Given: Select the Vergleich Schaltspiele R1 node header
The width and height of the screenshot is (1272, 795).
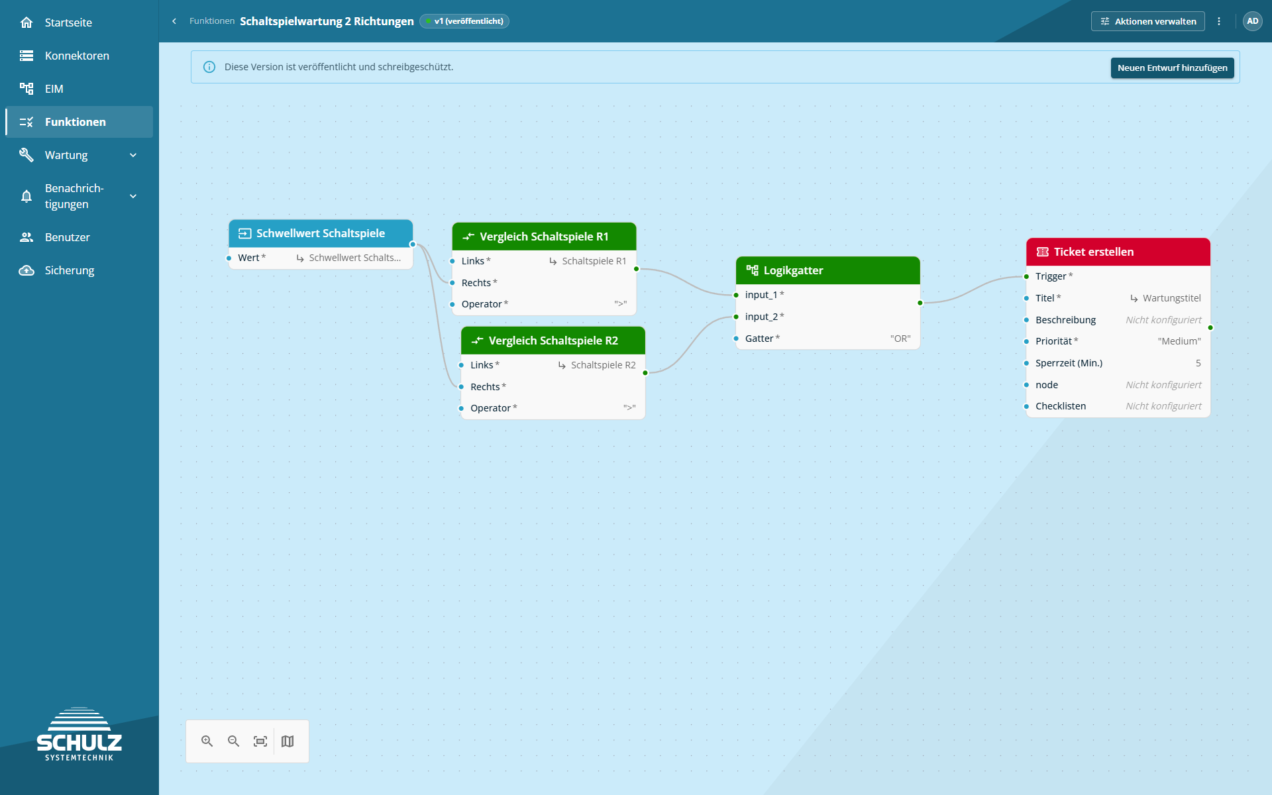Looking at the screenshot, I should pos(544,237).
